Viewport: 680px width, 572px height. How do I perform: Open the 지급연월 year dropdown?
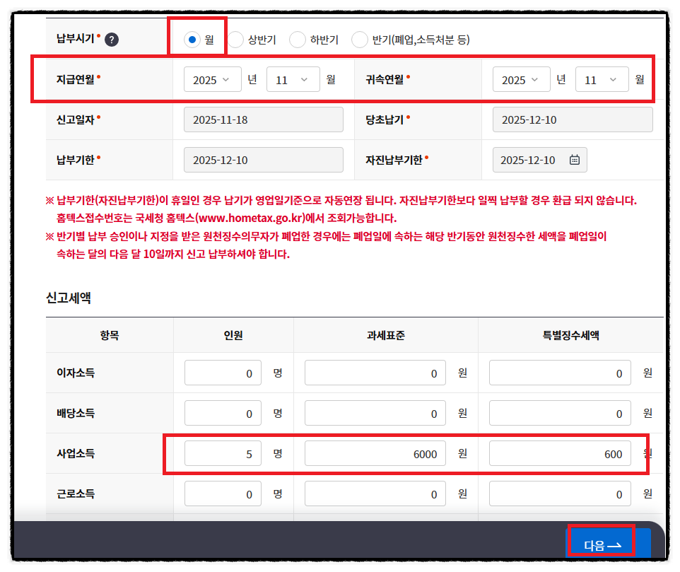(x=213, y=79)
